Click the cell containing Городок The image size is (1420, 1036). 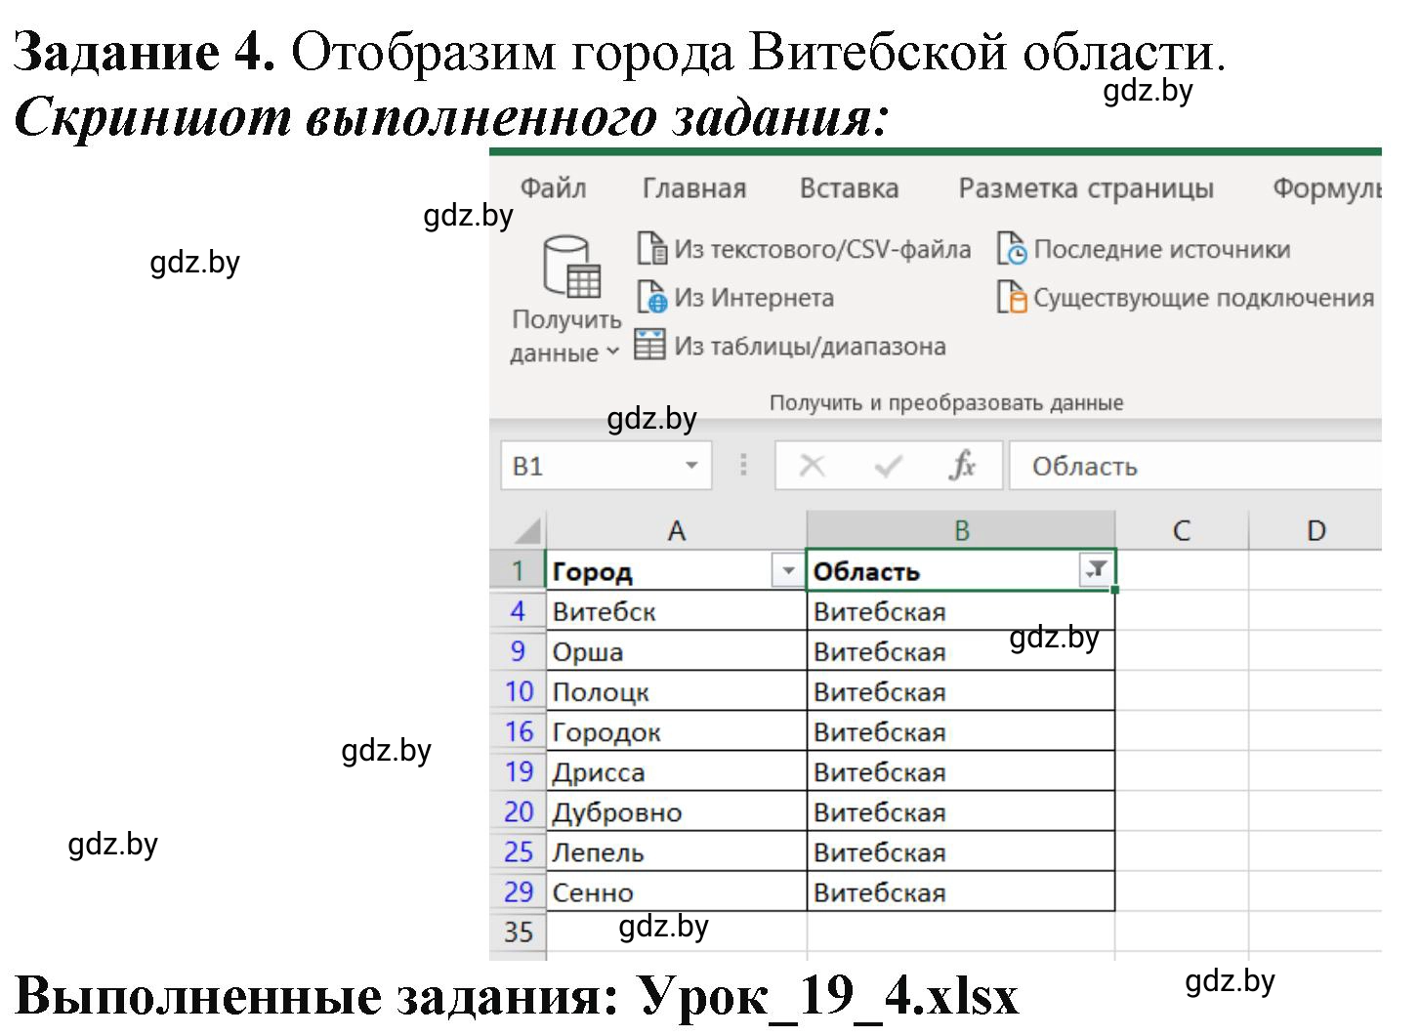[x=676, y=731]
